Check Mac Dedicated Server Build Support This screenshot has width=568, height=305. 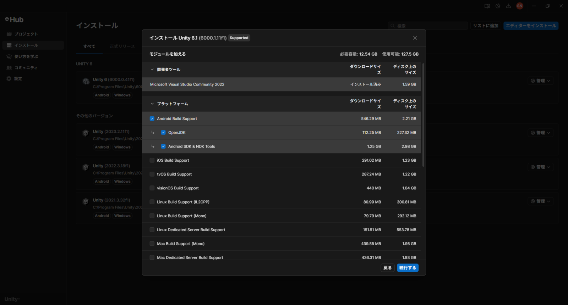152,257
